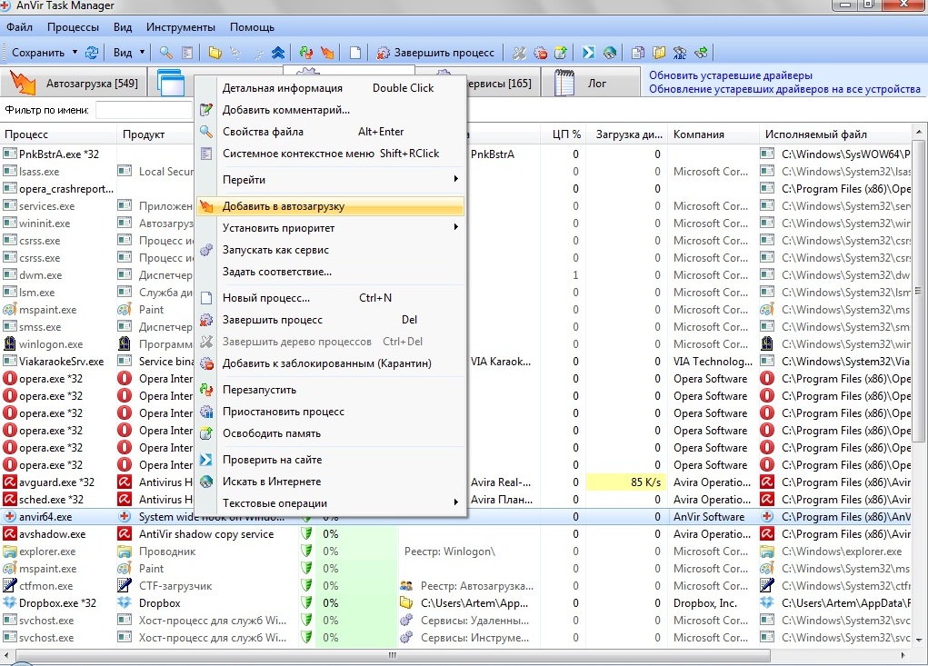This screenshot has width=928, height=666.
Task: Click the red quarantine block toolbar icon
Action: [x=540, y=53]
